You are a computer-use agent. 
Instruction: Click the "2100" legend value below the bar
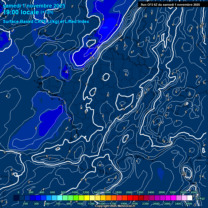(x=135, y=204)
